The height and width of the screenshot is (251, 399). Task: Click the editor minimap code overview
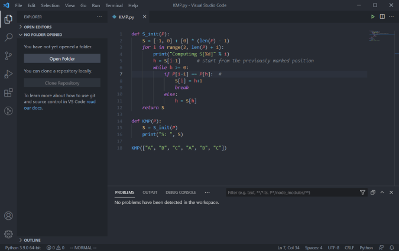381,36
